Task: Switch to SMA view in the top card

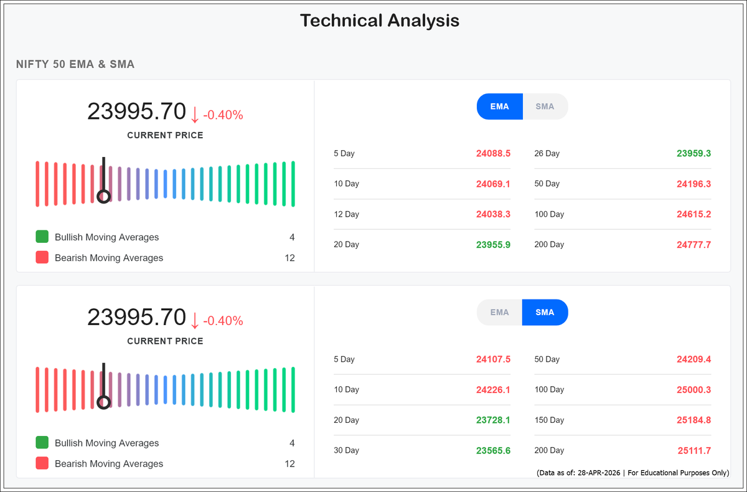Action: click(x=545, y=106)
